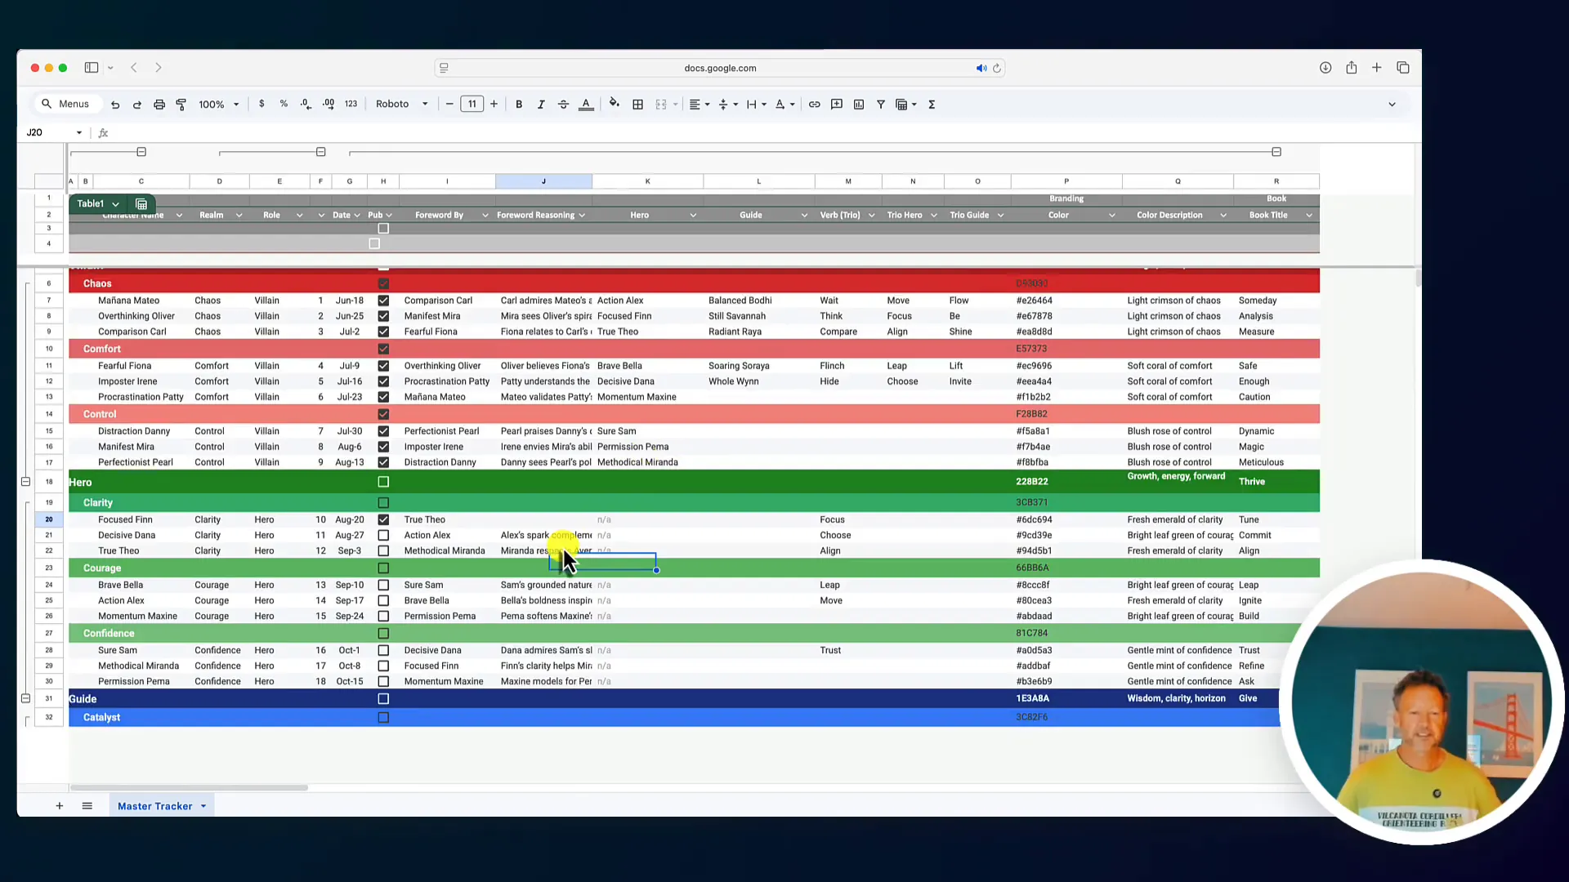Check the Pub checkbox for Focused Finn

pyautogui.click(x=383, y=519)
